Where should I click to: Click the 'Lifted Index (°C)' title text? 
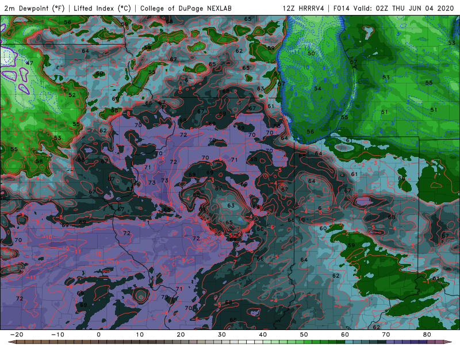click(102, 8)
